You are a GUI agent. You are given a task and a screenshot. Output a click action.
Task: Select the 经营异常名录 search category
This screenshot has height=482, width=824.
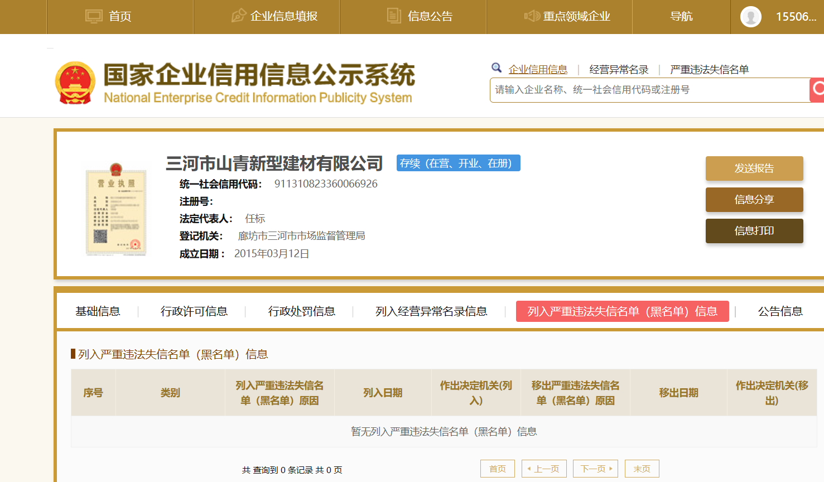619,70
